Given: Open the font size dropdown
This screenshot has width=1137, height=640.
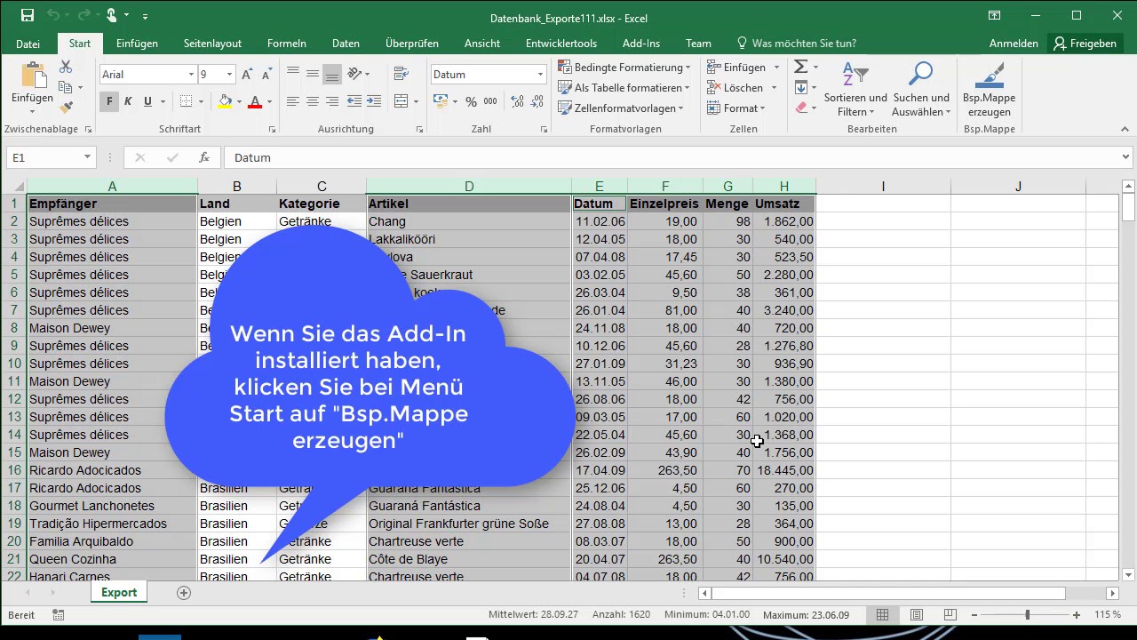Looking at the screenshot, I should click(x=229, y=75).
